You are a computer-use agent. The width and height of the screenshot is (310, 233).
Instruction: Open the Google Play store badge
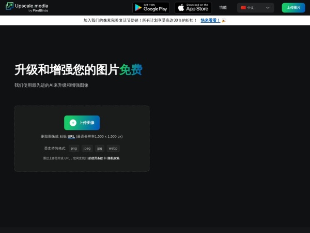pyautogui.click(x=151, y=8)
